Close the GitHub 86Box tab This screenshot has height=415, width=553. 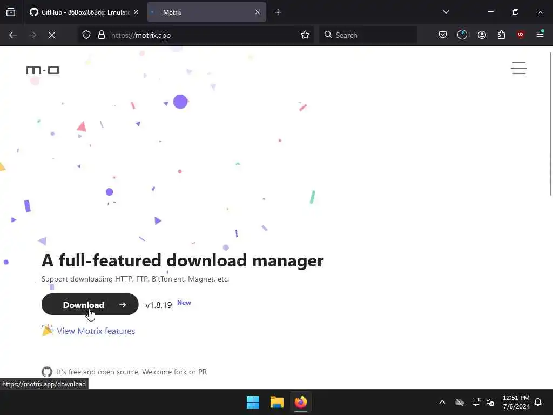136,12
